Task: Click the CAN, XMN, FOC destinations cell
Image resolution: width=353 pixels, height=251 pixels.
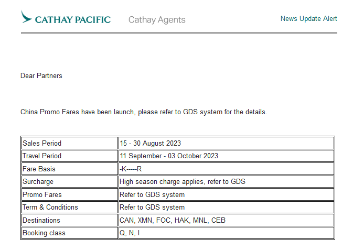Action: (226, 220)
